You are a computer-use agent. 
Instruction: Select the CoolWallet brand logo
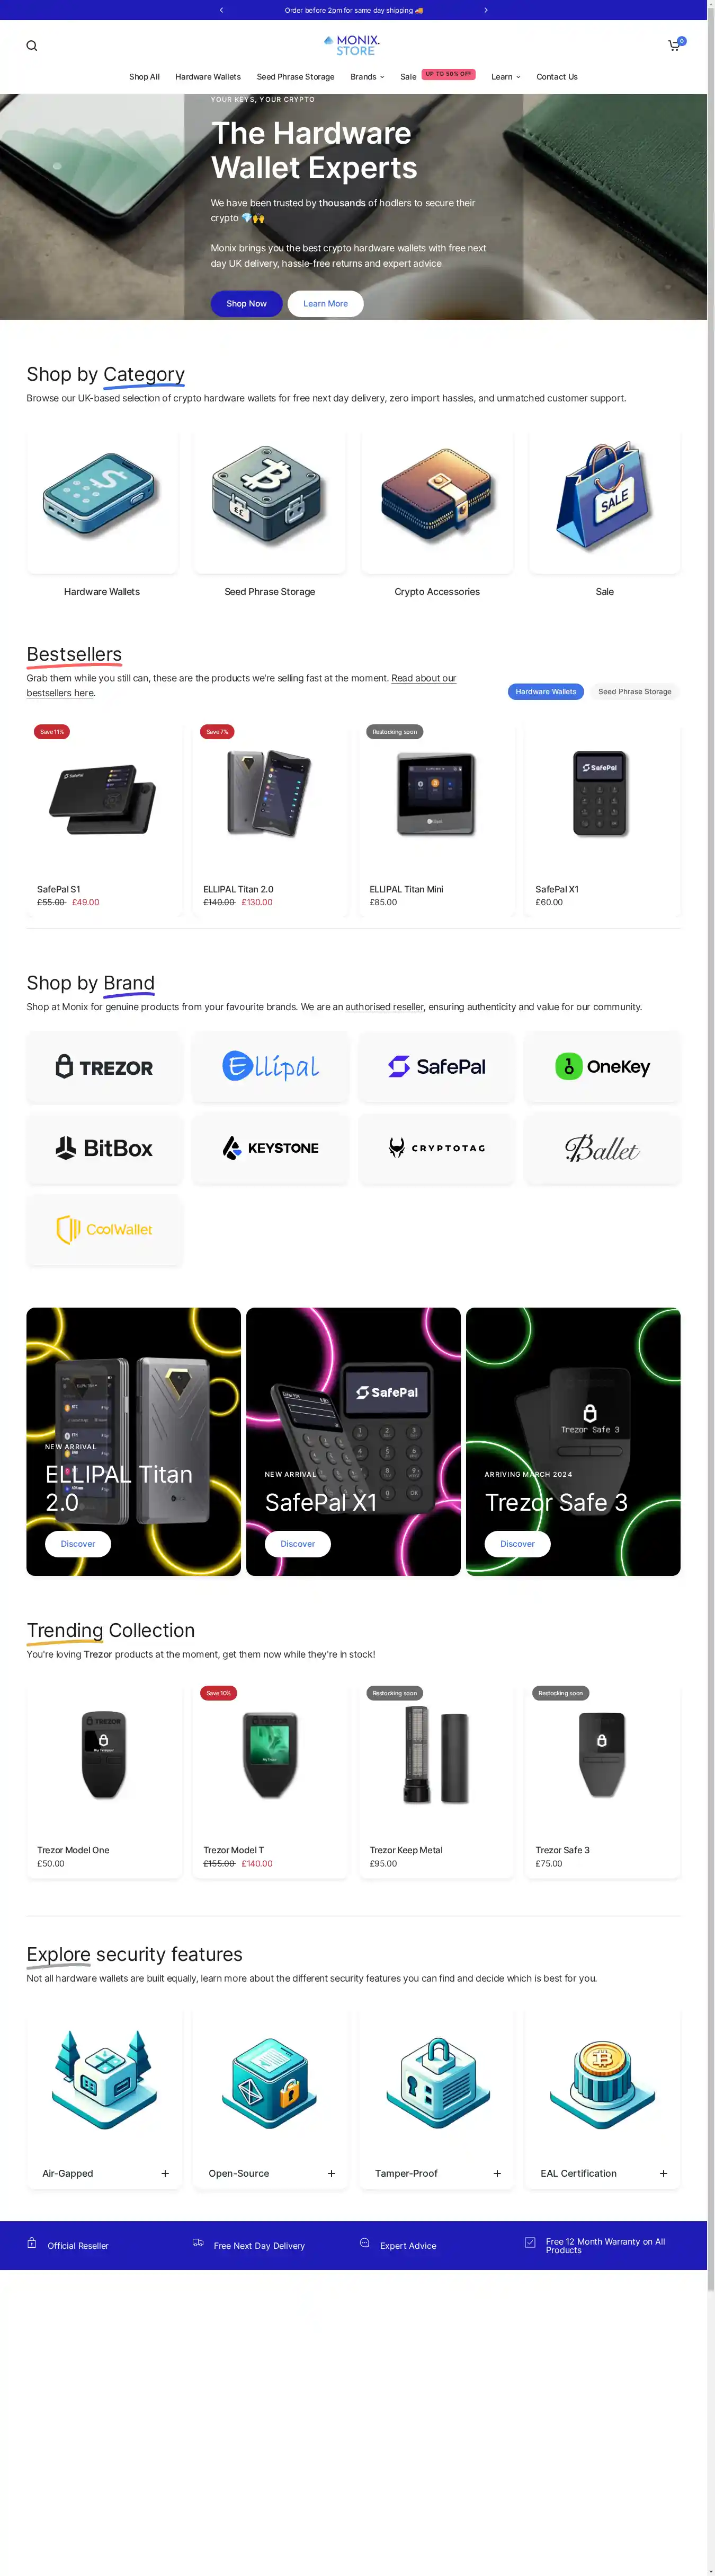pos(105,1229)
